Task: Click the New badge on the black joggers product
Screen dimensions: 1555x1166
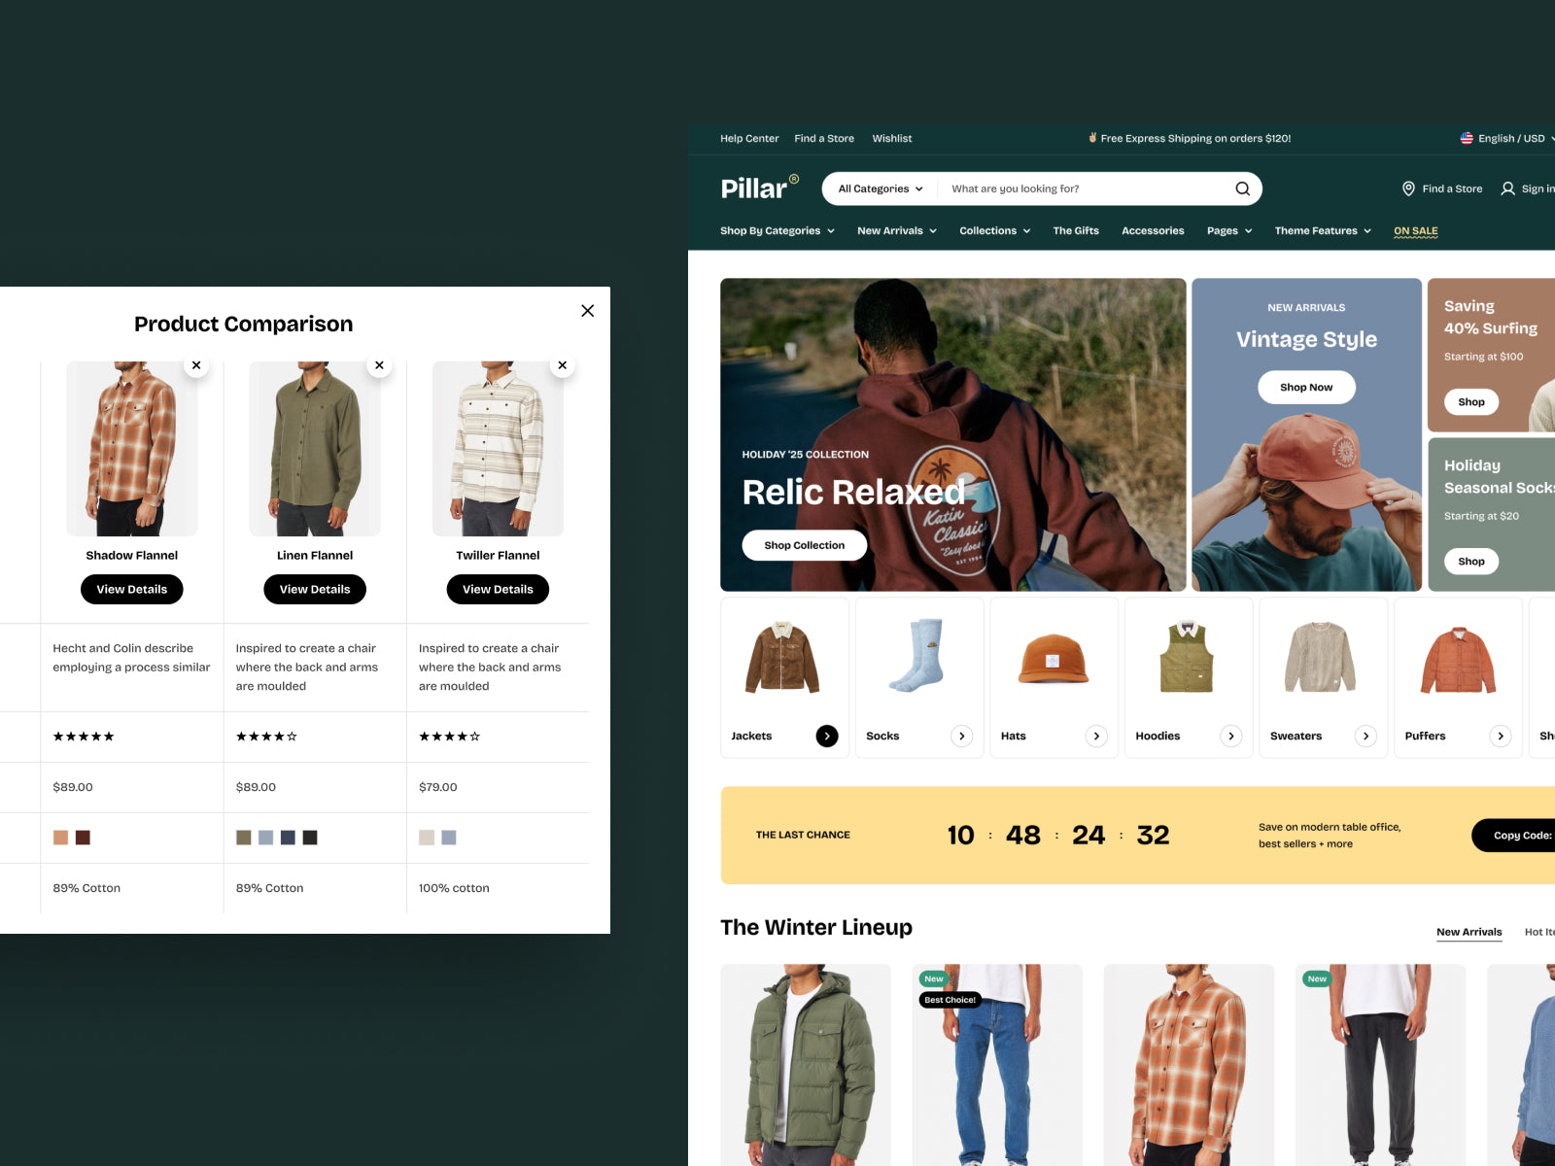Action: [x=1317, y=978]
